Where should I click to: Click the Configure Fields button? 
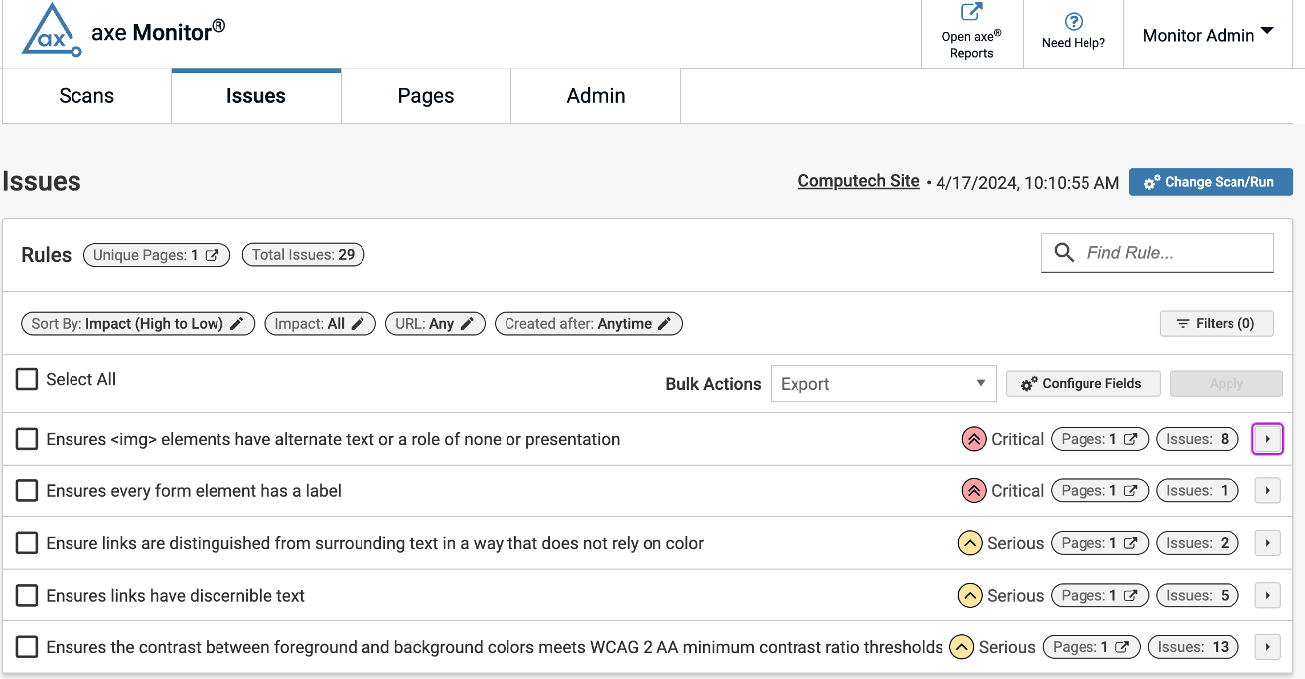(1083, 384)
